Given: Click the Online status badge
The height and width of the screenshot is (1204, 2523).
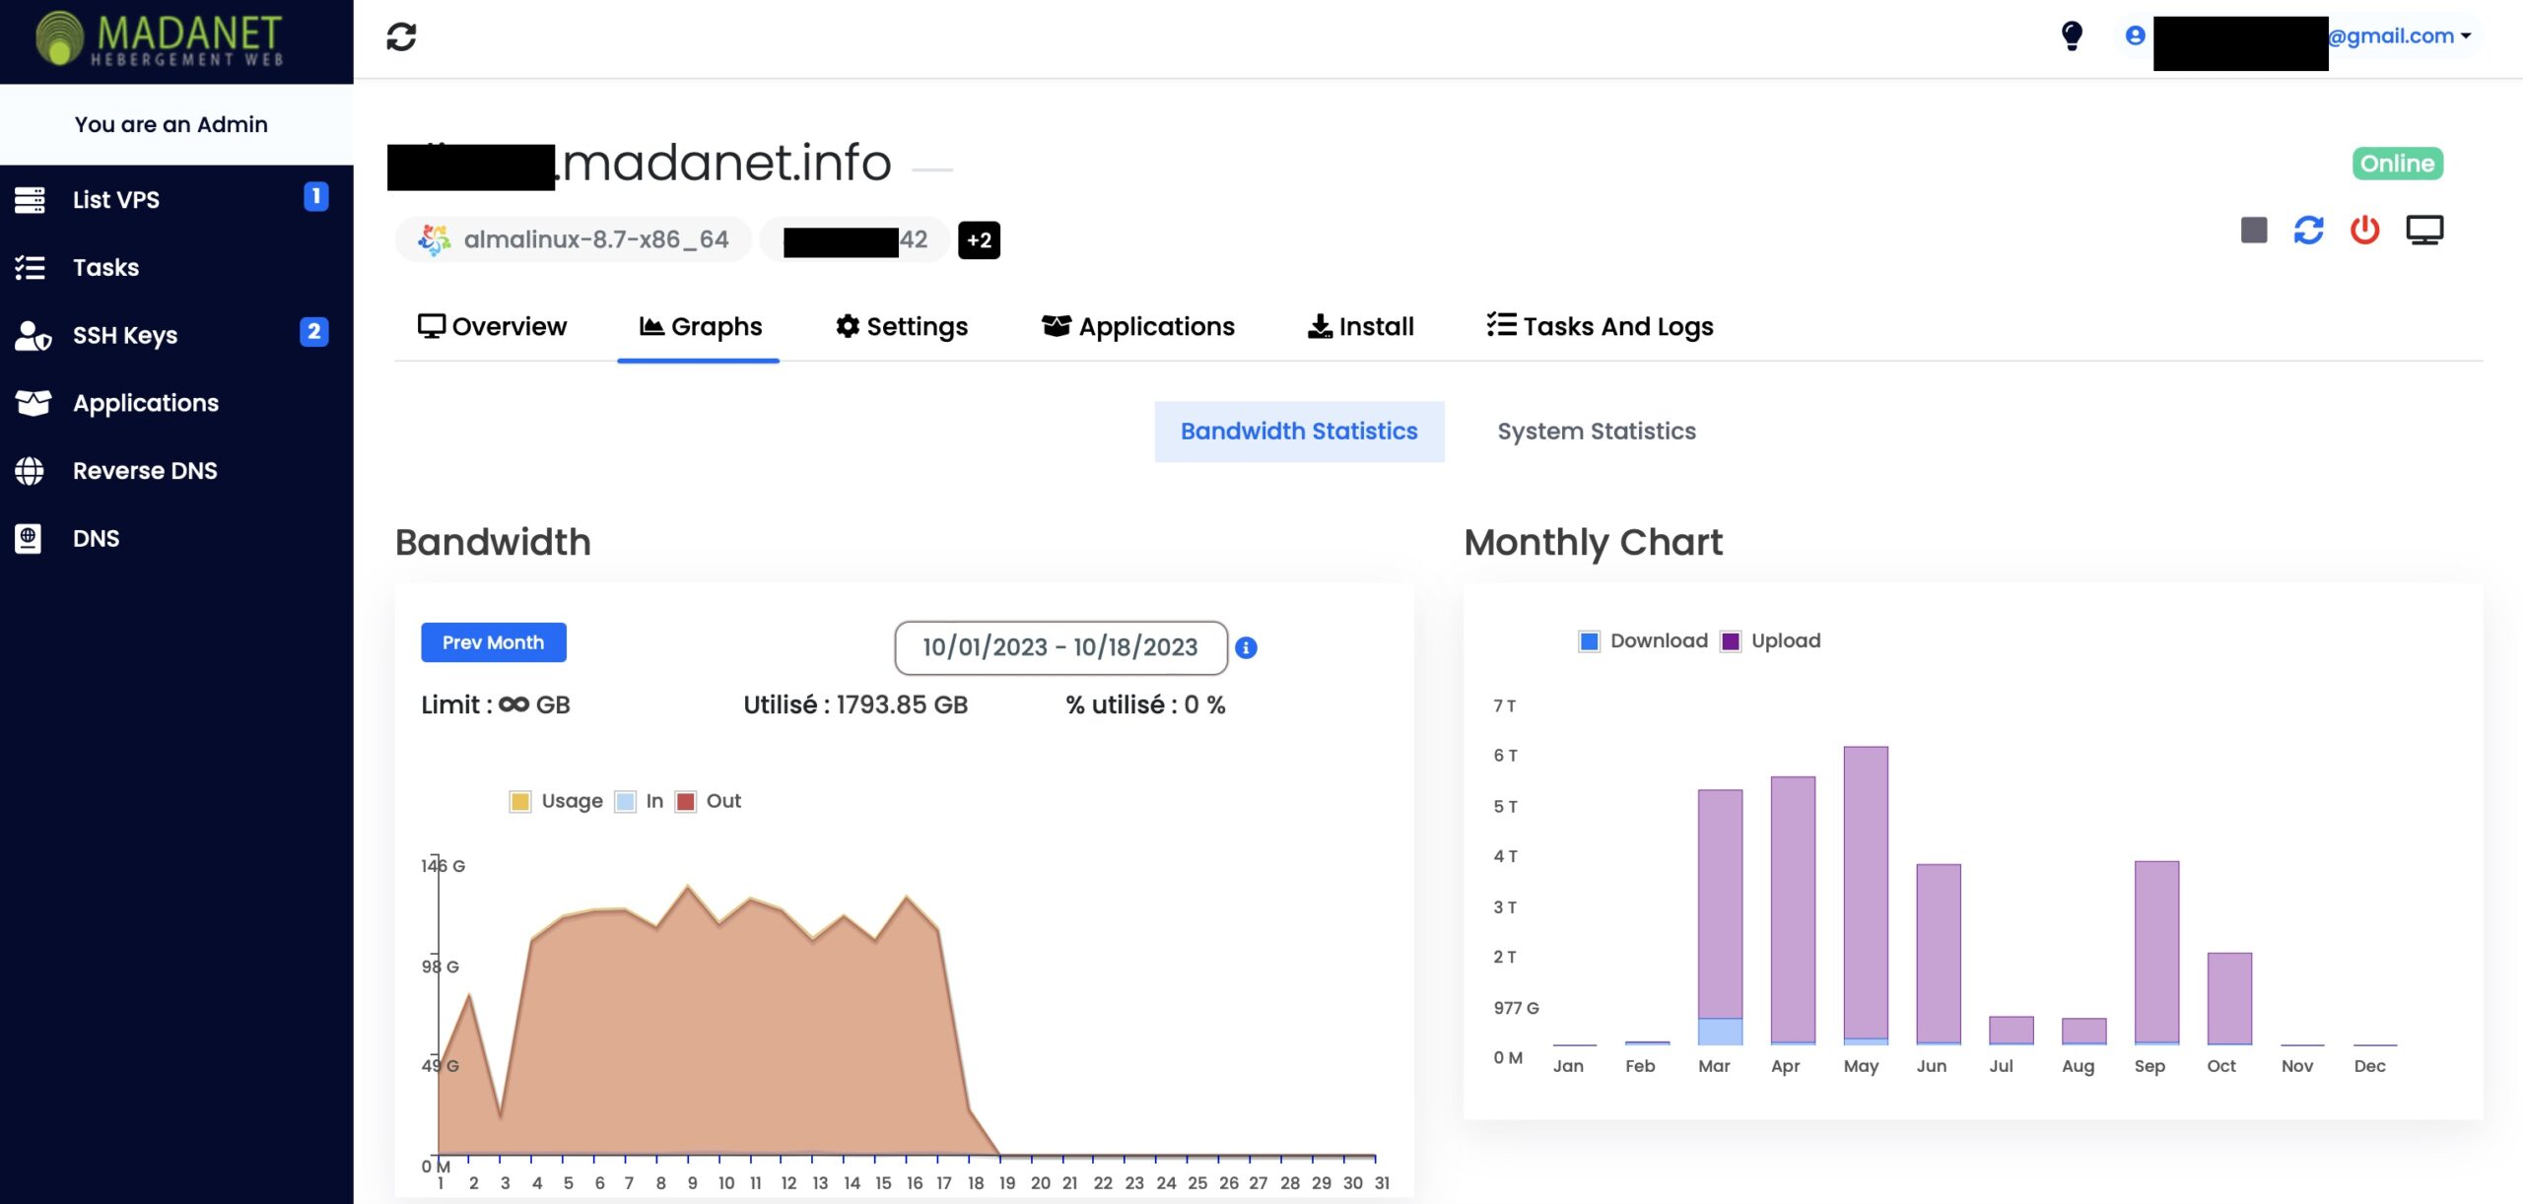Looking at the screenshot, I should 2397,164.
